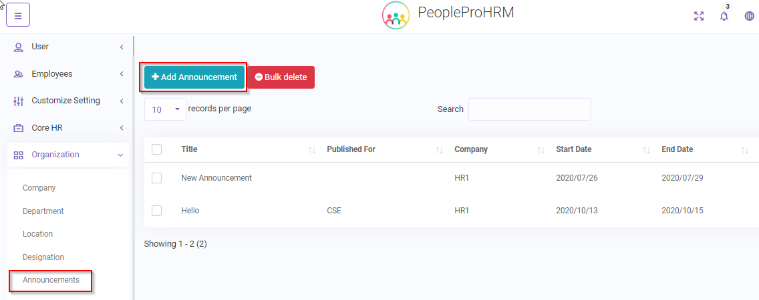The image size is (759, 300).
Task: Click the Add Announcement button
Action: 194,77
